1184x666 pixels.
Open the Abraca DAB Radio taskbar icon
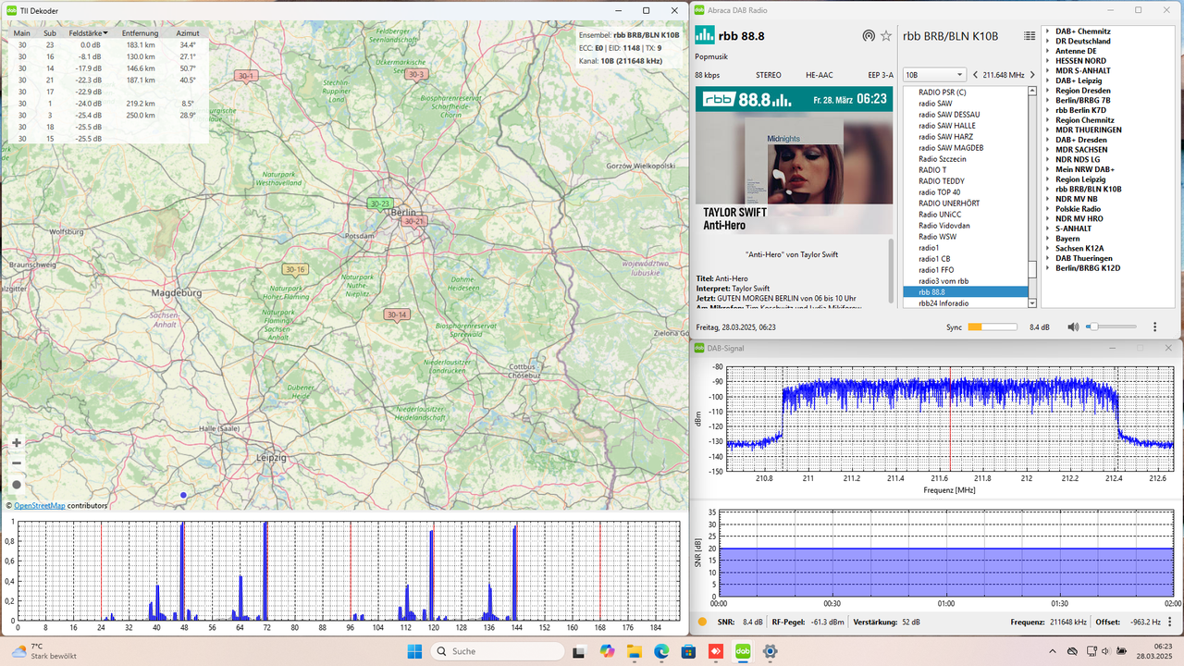(x=742, y=652)
